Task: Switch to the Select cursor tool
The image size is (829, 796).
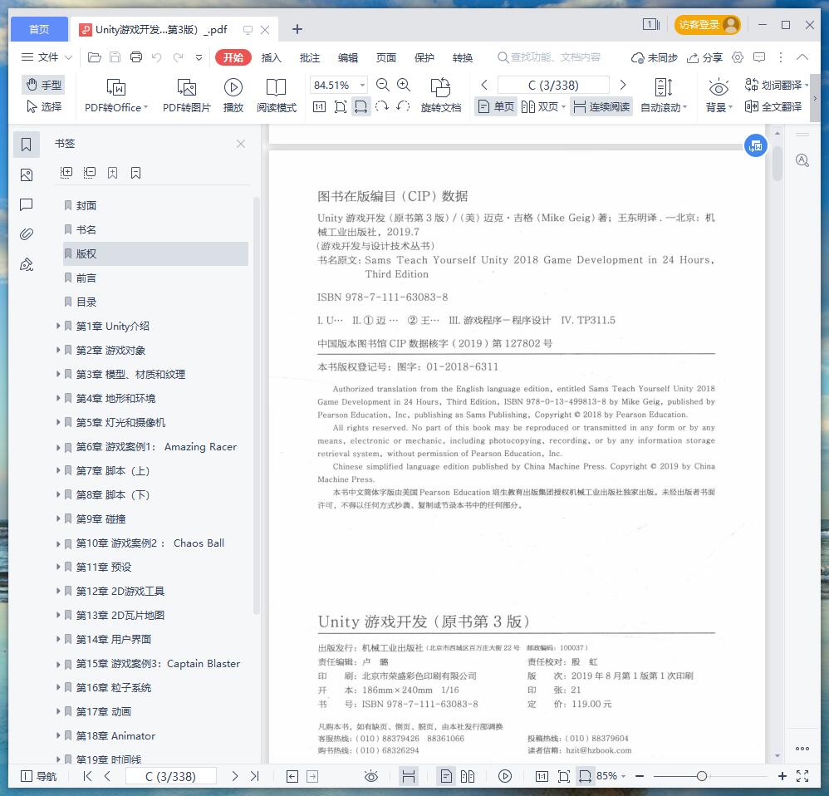Action: 43,107
